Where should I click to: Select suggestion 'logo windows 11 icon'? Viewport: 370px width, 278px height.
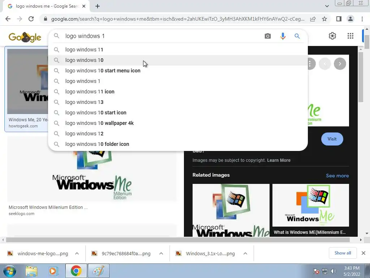178,92
